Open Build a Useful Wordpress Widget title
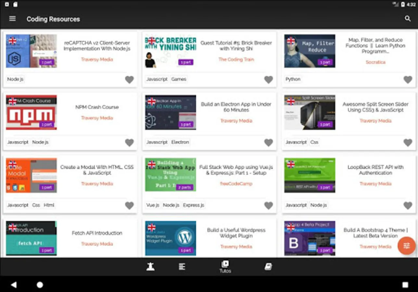418x292 pixels. click(x=236, y=233)
